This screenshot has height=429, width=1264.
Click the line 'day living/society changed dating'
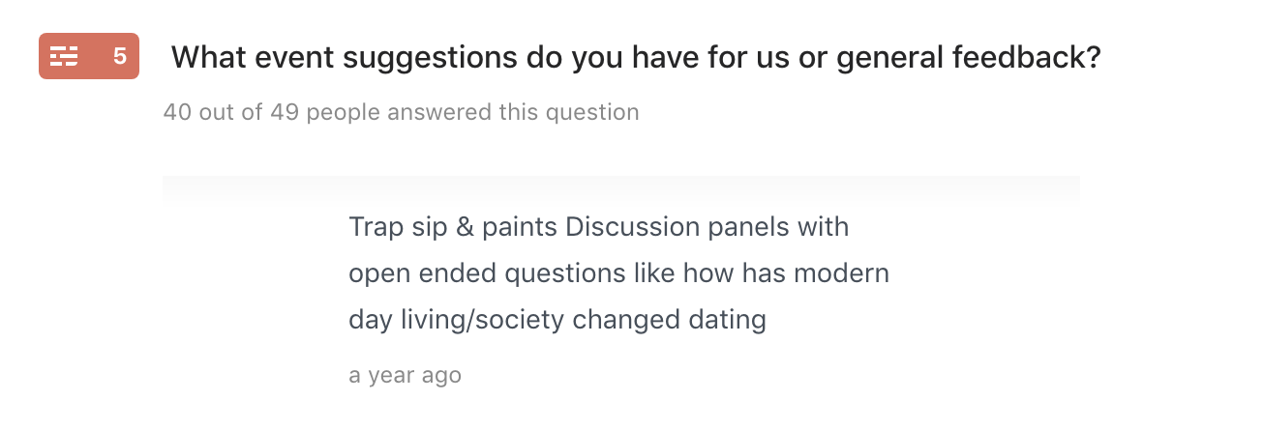(557, 320)
